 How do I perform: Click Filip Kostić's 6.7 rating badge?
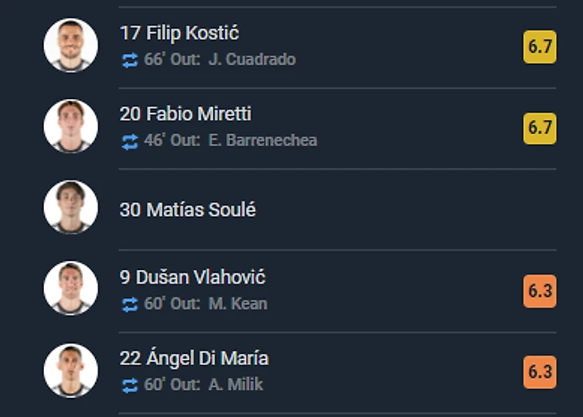tap(540, 47)
